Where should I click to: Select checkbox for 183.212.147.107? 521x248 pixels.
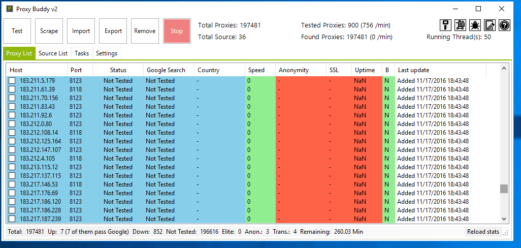[12, 150]
